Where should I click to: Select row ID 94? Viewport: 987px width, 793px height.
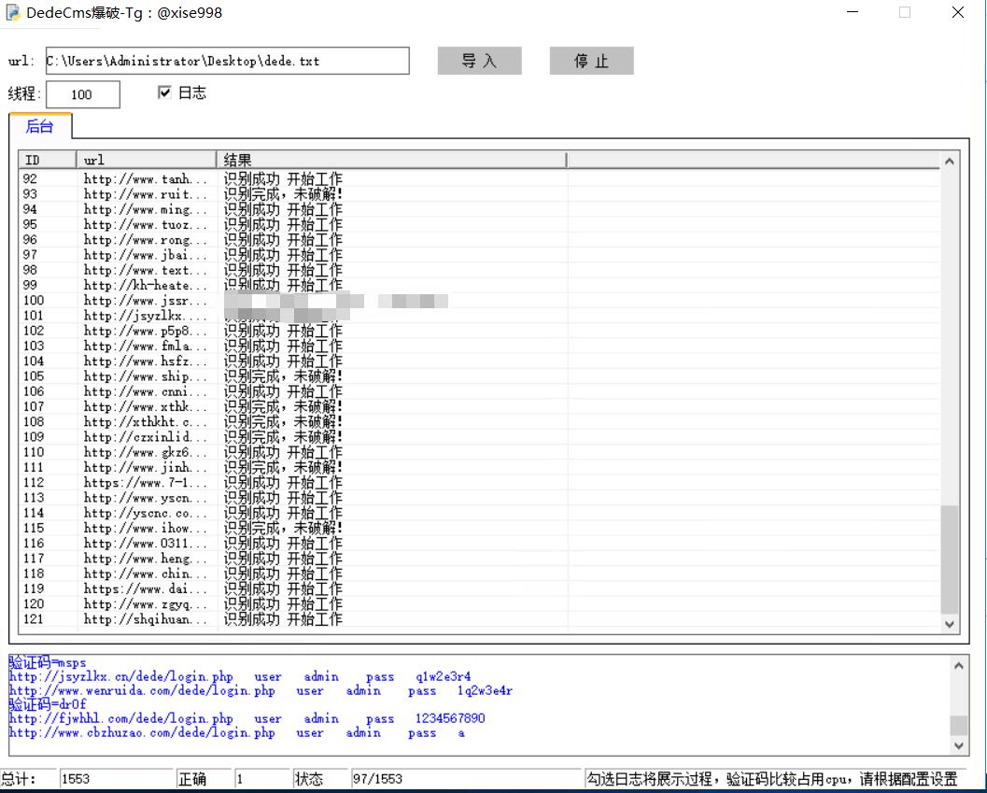[30, 209]
